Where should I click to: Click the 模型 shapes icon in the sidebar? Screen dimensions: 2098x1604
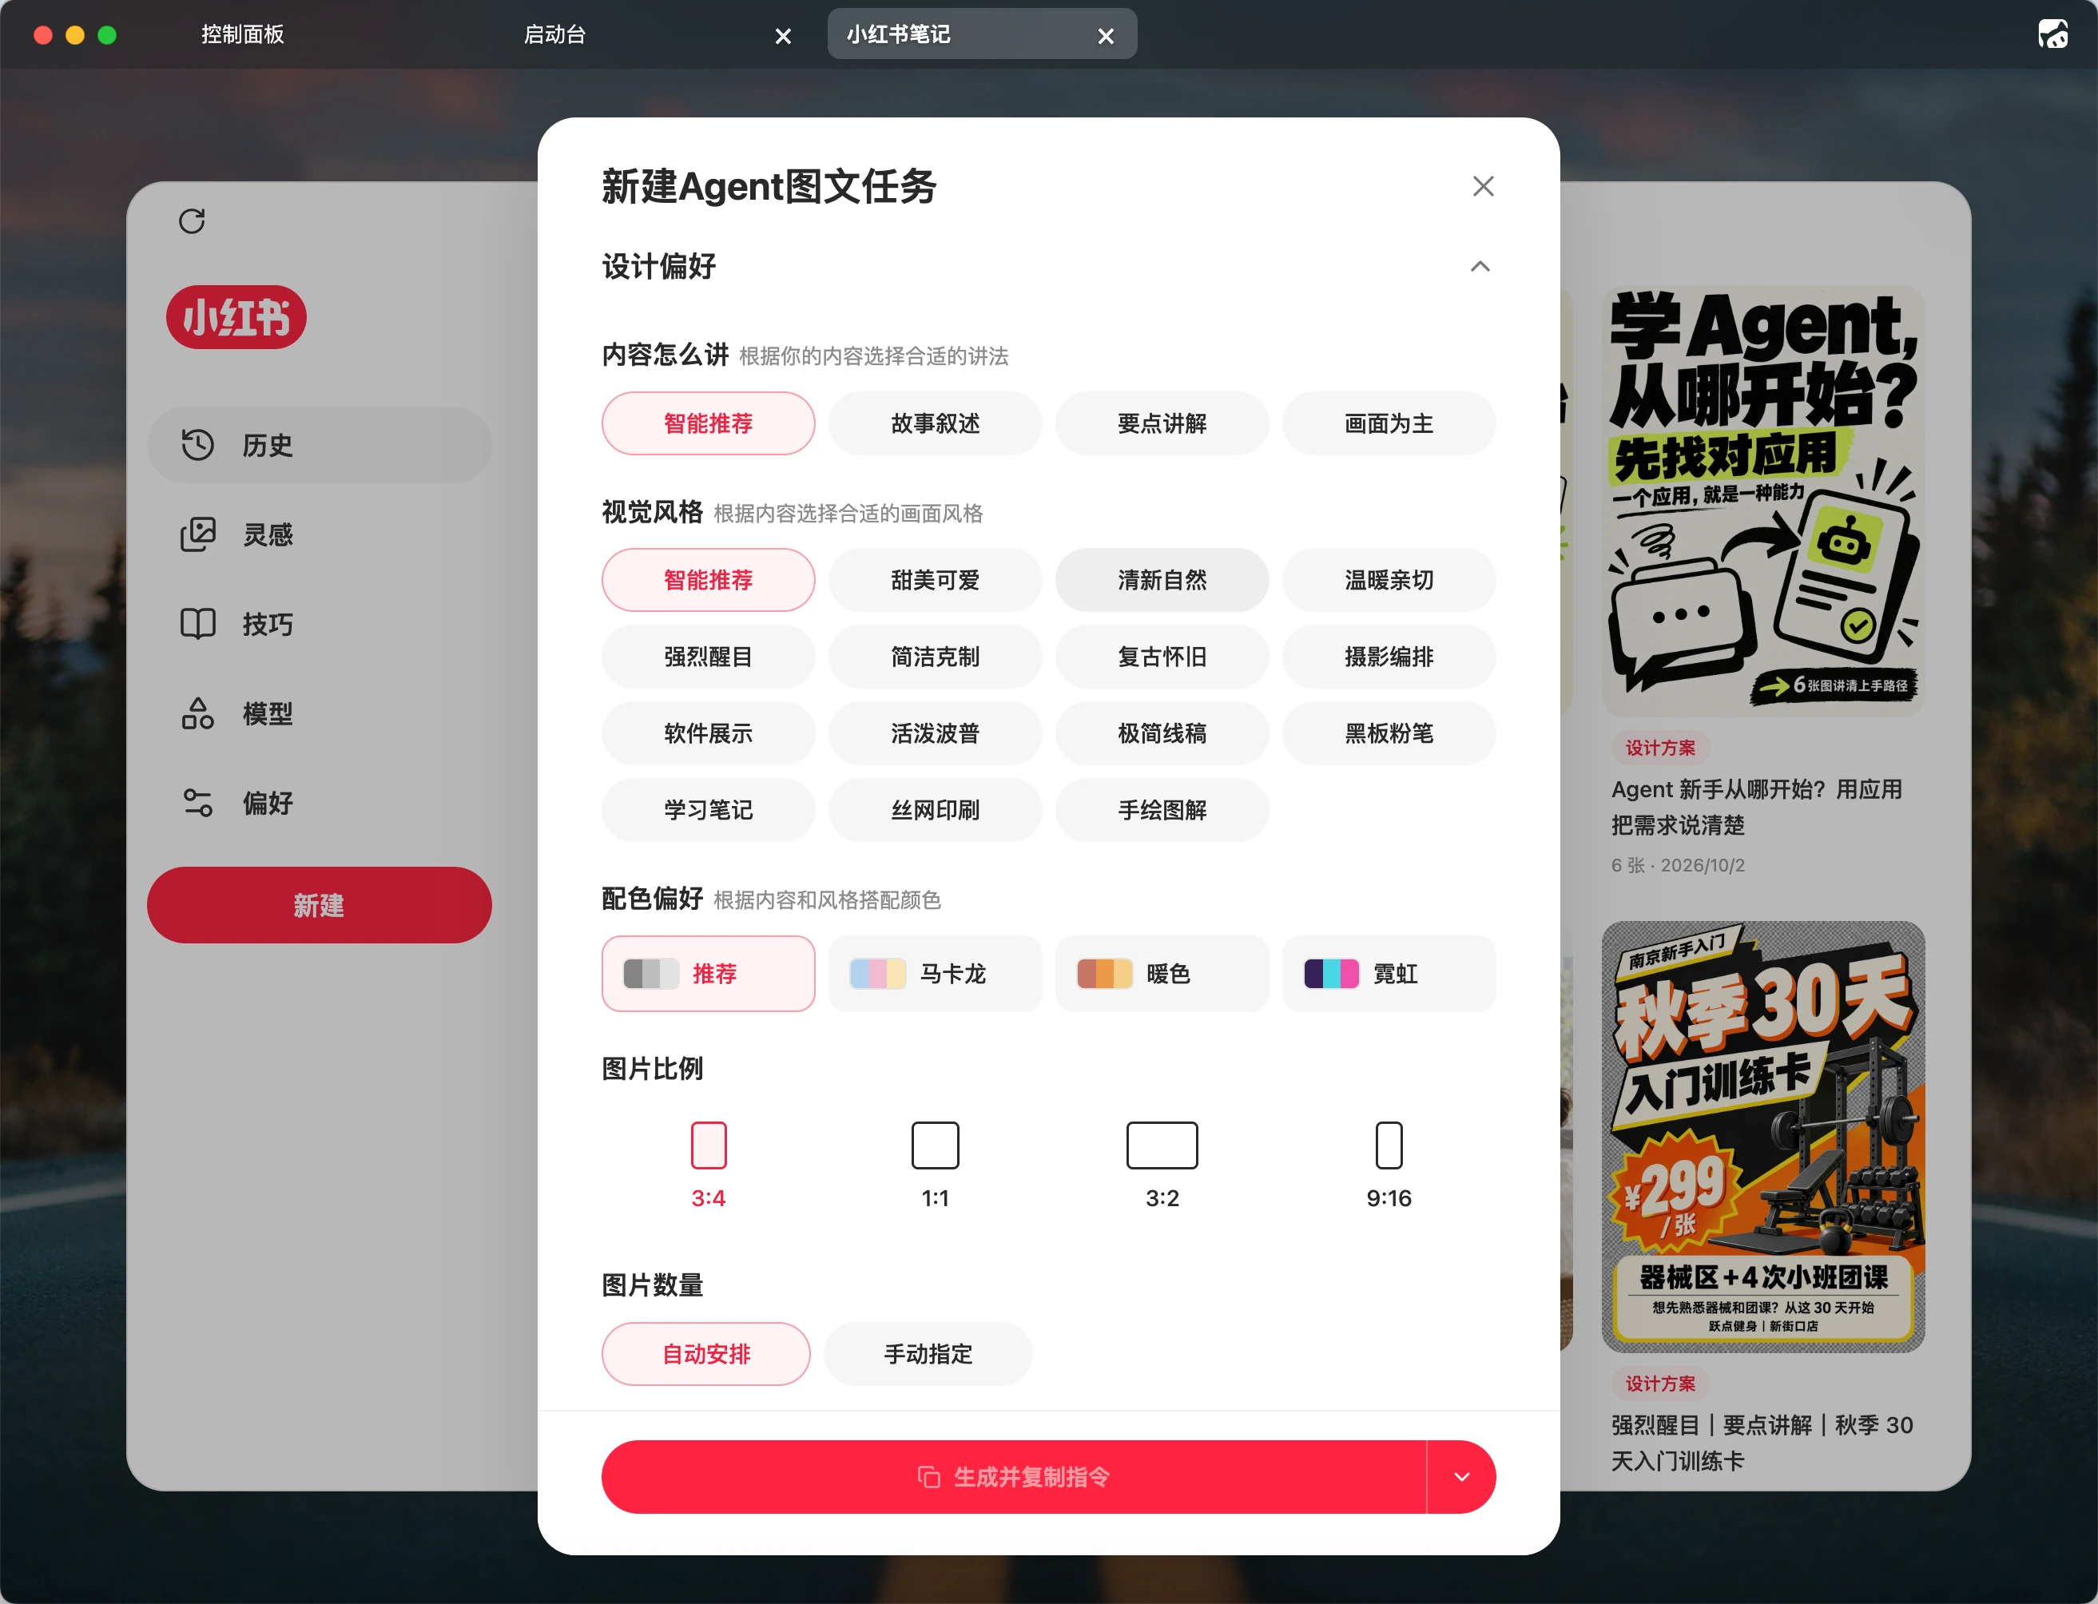coord(197,713)
